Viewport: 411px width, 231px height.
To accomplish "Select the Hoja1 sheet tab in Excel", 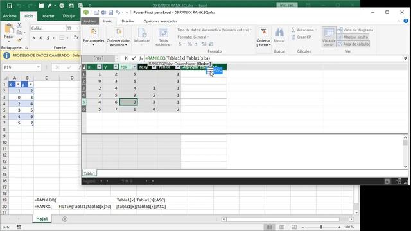I will [42, 219].
